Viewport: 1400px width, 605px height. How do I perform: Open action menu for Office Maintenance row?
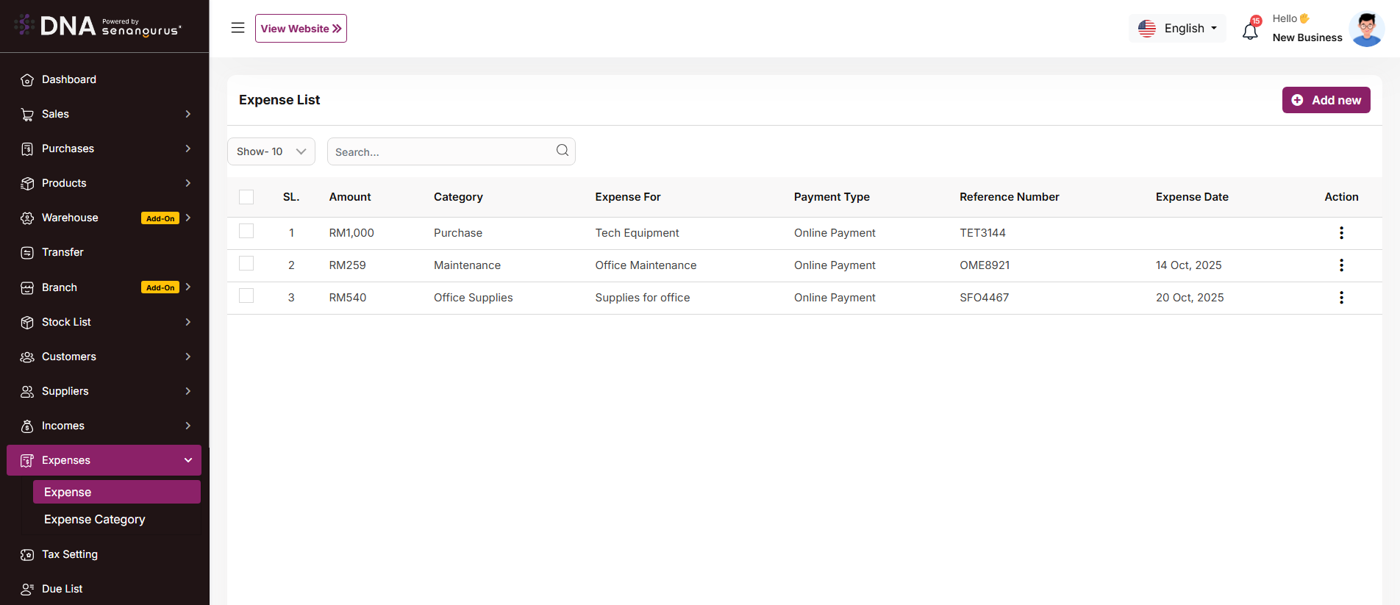point(1341,265)
